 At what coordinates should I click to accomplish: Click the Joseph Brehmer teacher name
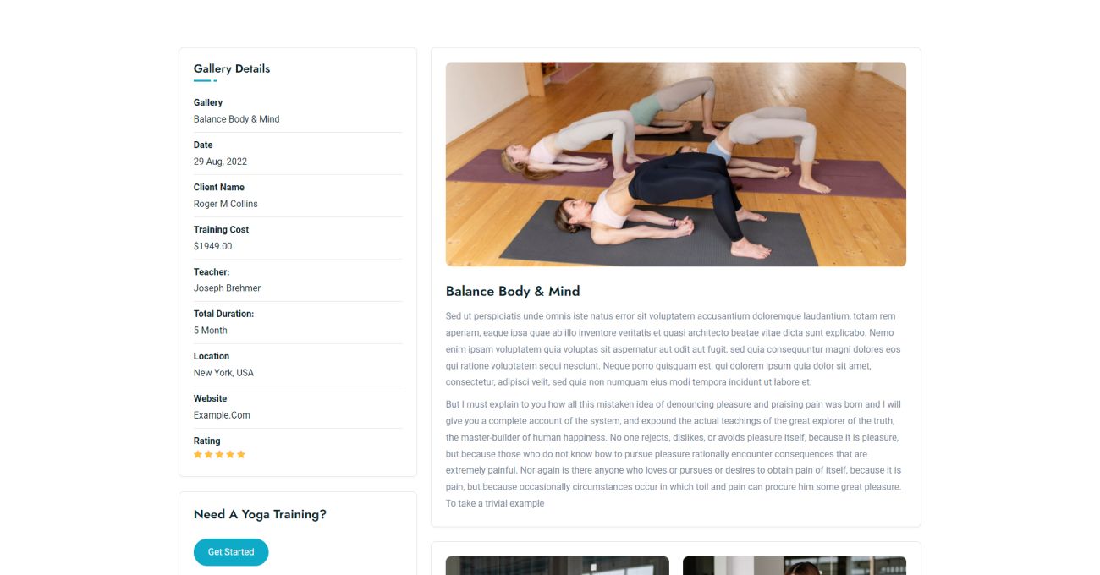click(x=227, y=288)
